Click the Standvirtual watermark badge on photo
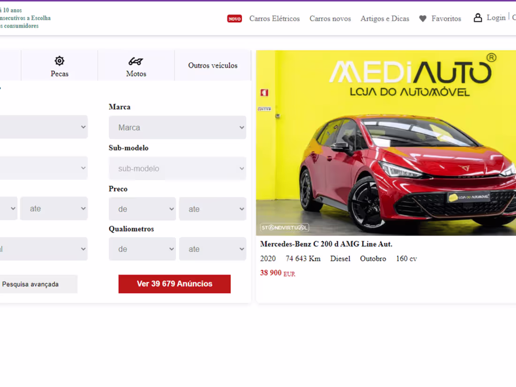 [284, 228]
